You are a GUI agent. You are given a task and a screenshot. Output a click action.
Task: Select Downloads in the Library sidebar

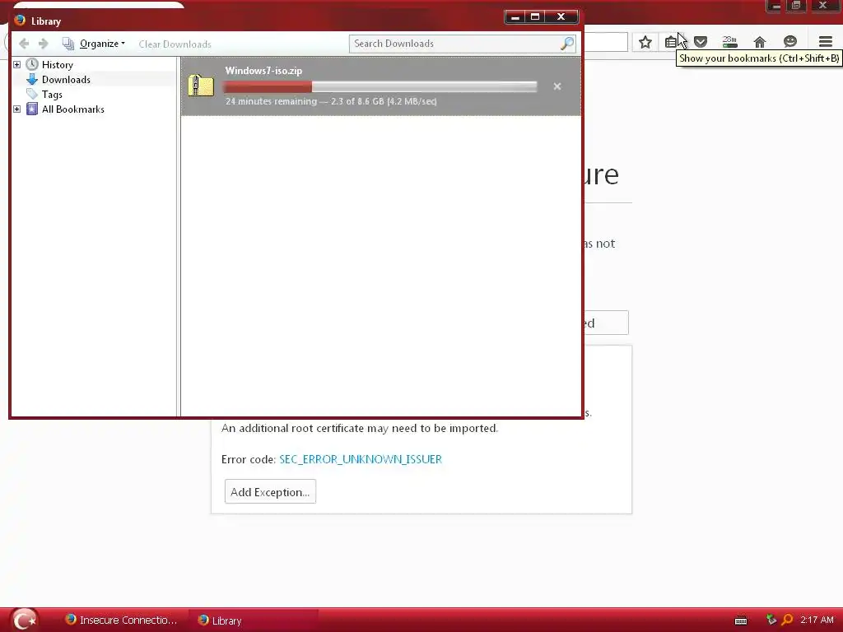(x=66, y=80)
